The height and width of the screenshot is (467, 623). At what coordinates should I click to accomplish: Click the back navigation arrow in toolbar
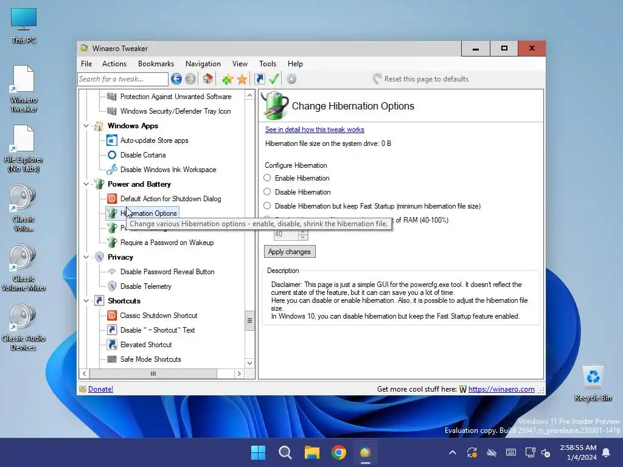coord(176,79)
